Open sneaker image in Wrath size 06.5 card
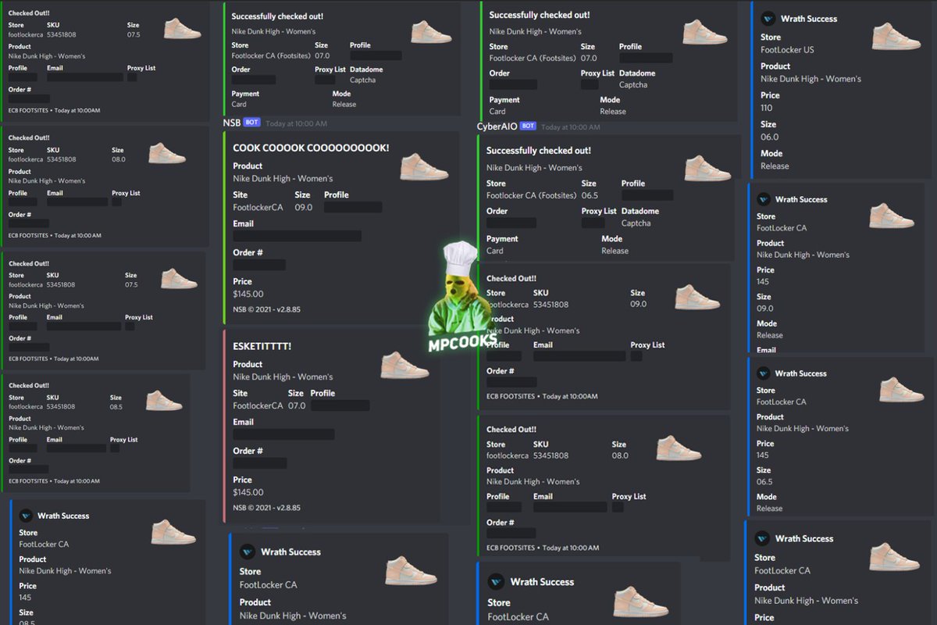Viewport: 937px width, 625px height. [901, 389]
